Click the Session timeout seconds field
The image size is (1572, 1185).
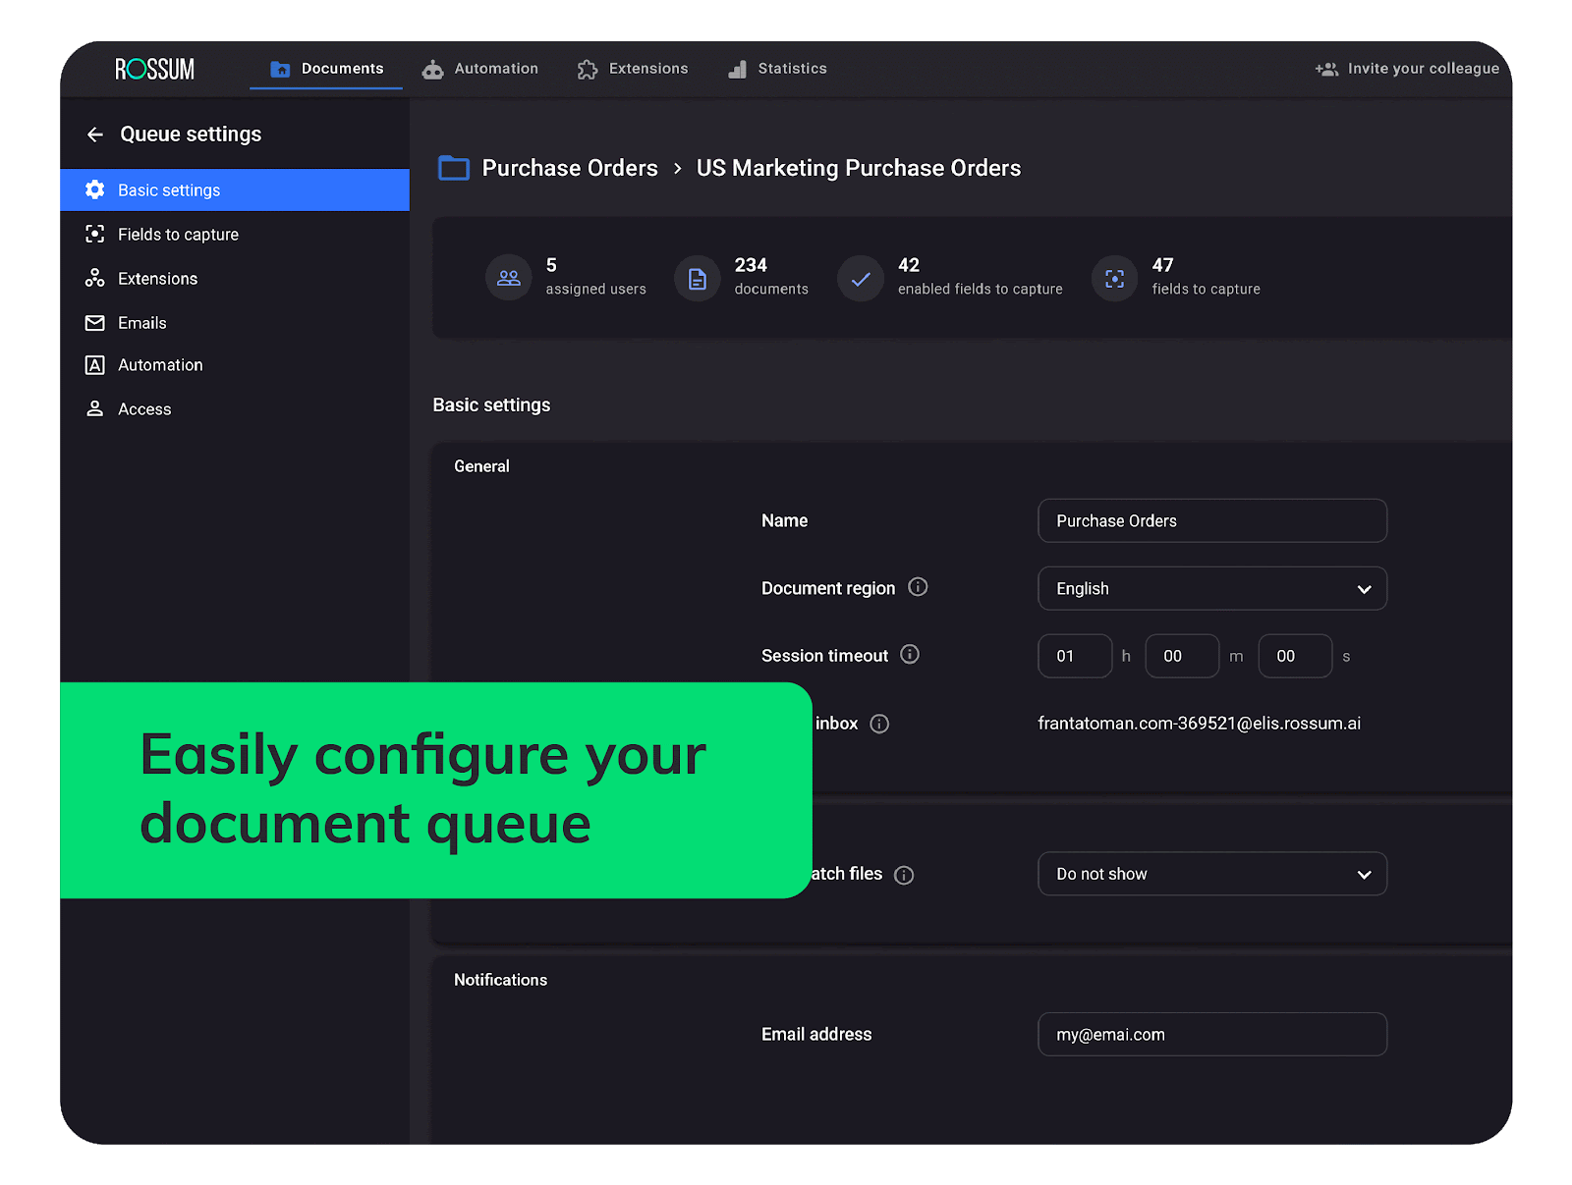point(1295,656)
